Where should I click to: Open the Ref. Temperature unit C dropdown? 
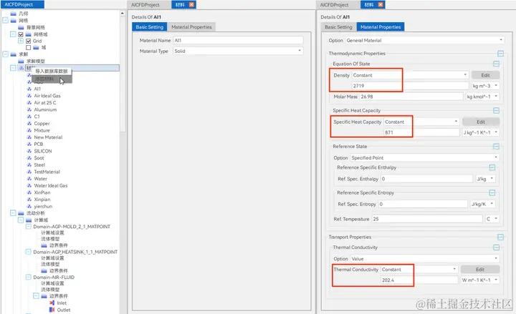tap(492, 219)
